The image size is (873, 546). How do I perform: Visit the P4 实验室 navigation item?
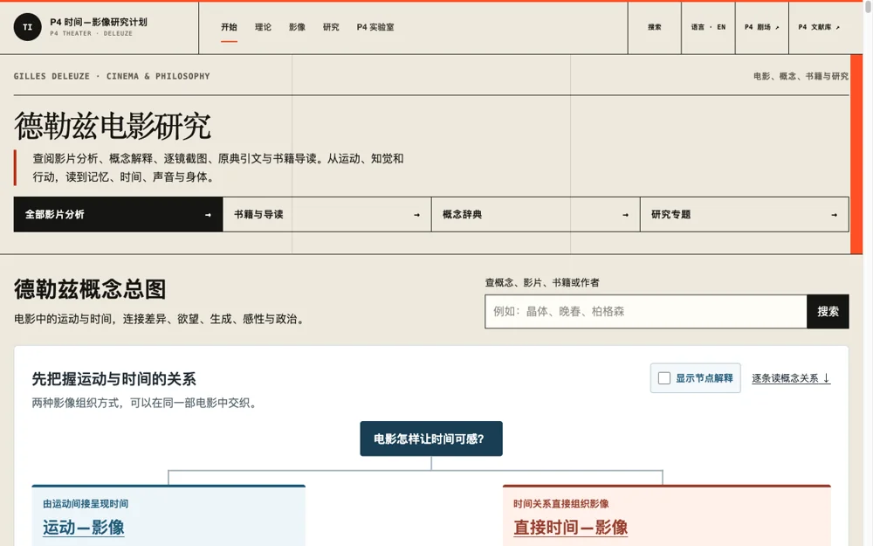[x=375, y=27]
